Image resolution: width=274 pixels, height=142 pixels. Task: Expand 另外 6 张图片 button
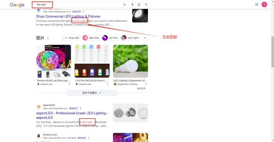92,93
